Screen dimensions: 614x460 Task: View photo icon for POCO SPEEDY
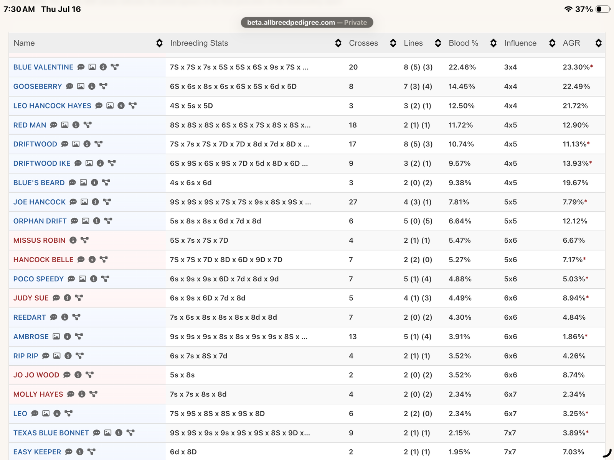tap(83, 279)
